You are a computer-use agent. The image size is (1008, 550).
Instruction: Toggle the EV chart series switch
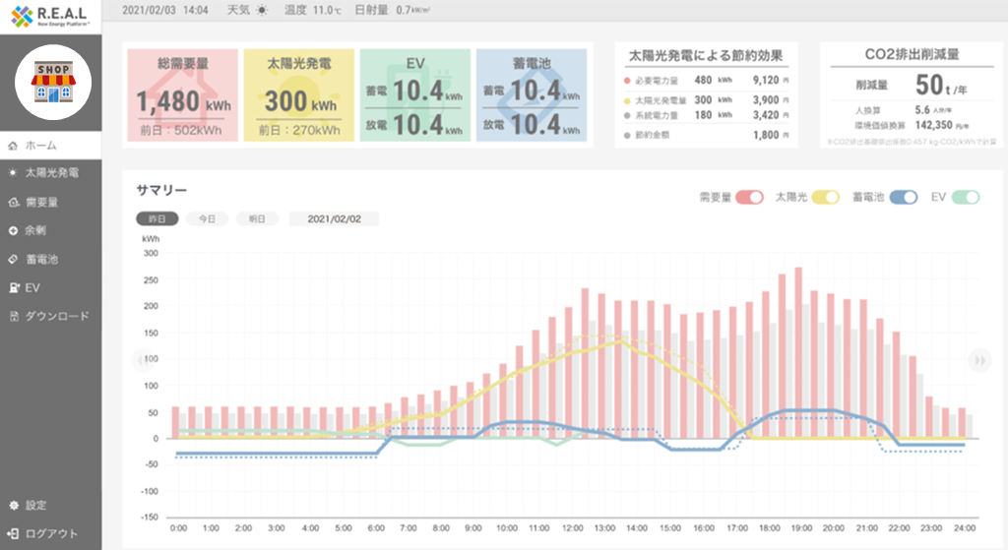click(966, 198)
